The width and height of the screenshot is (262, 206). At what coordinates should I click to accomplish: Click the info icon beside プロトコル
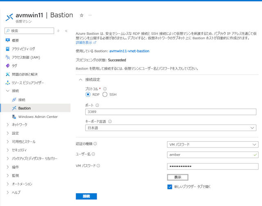coord(105,89)
